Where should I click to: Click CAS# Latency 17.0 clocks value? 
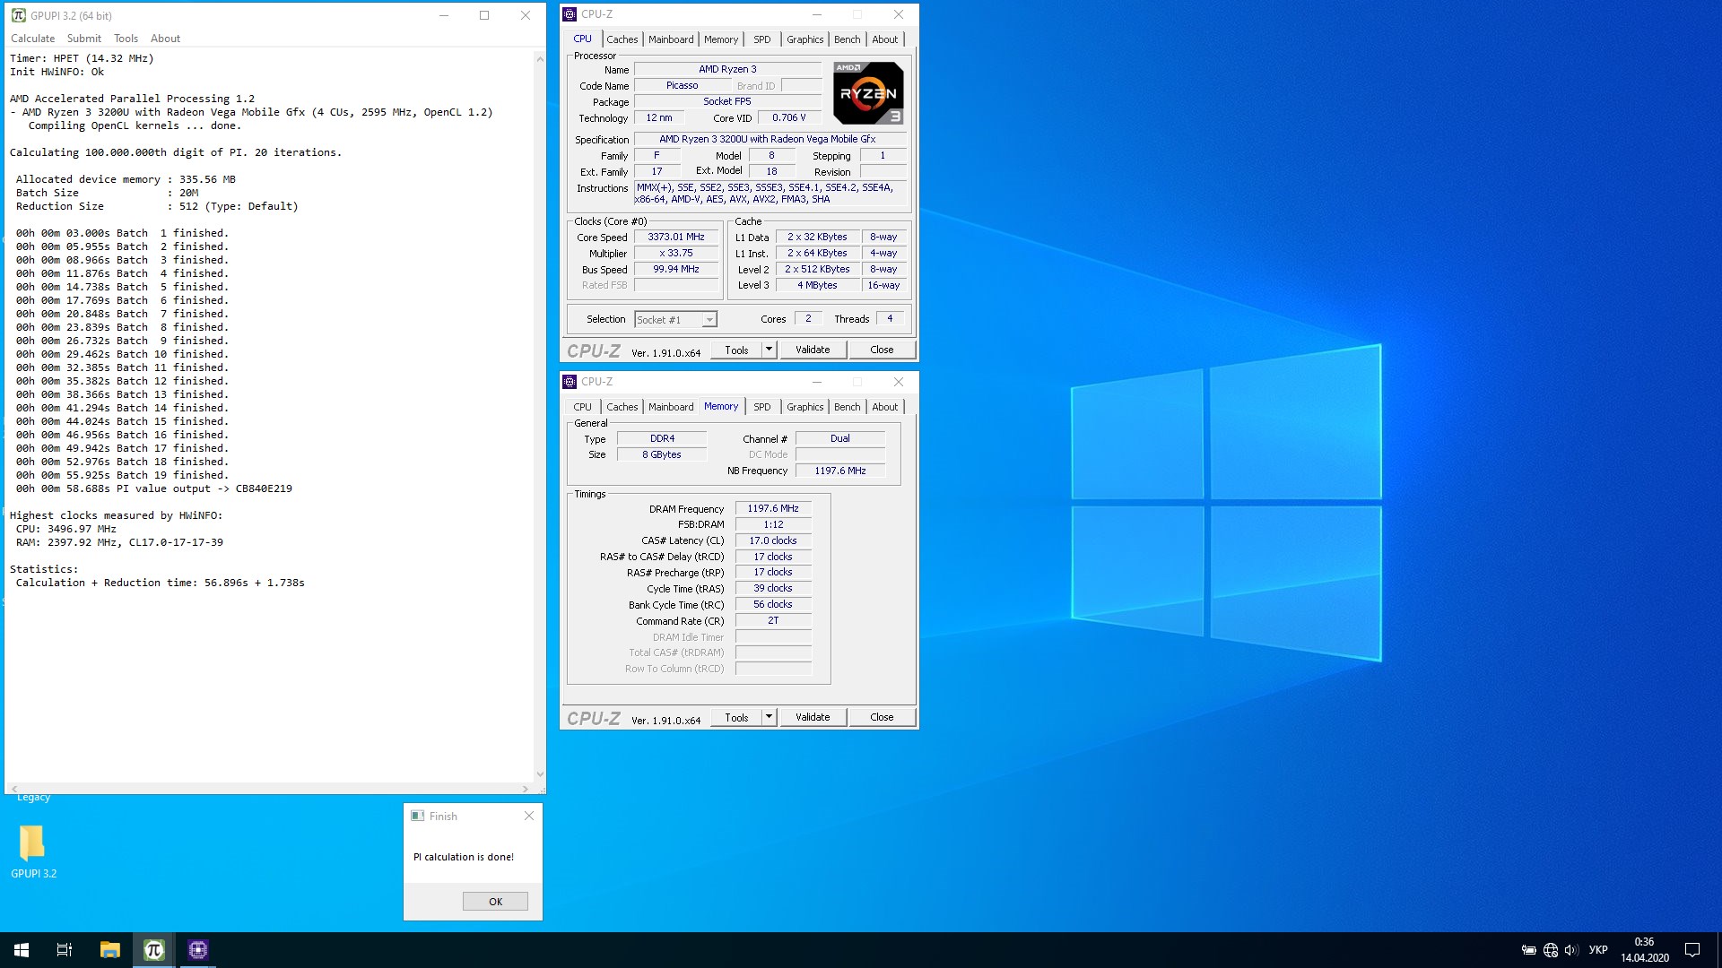point(773,541)
